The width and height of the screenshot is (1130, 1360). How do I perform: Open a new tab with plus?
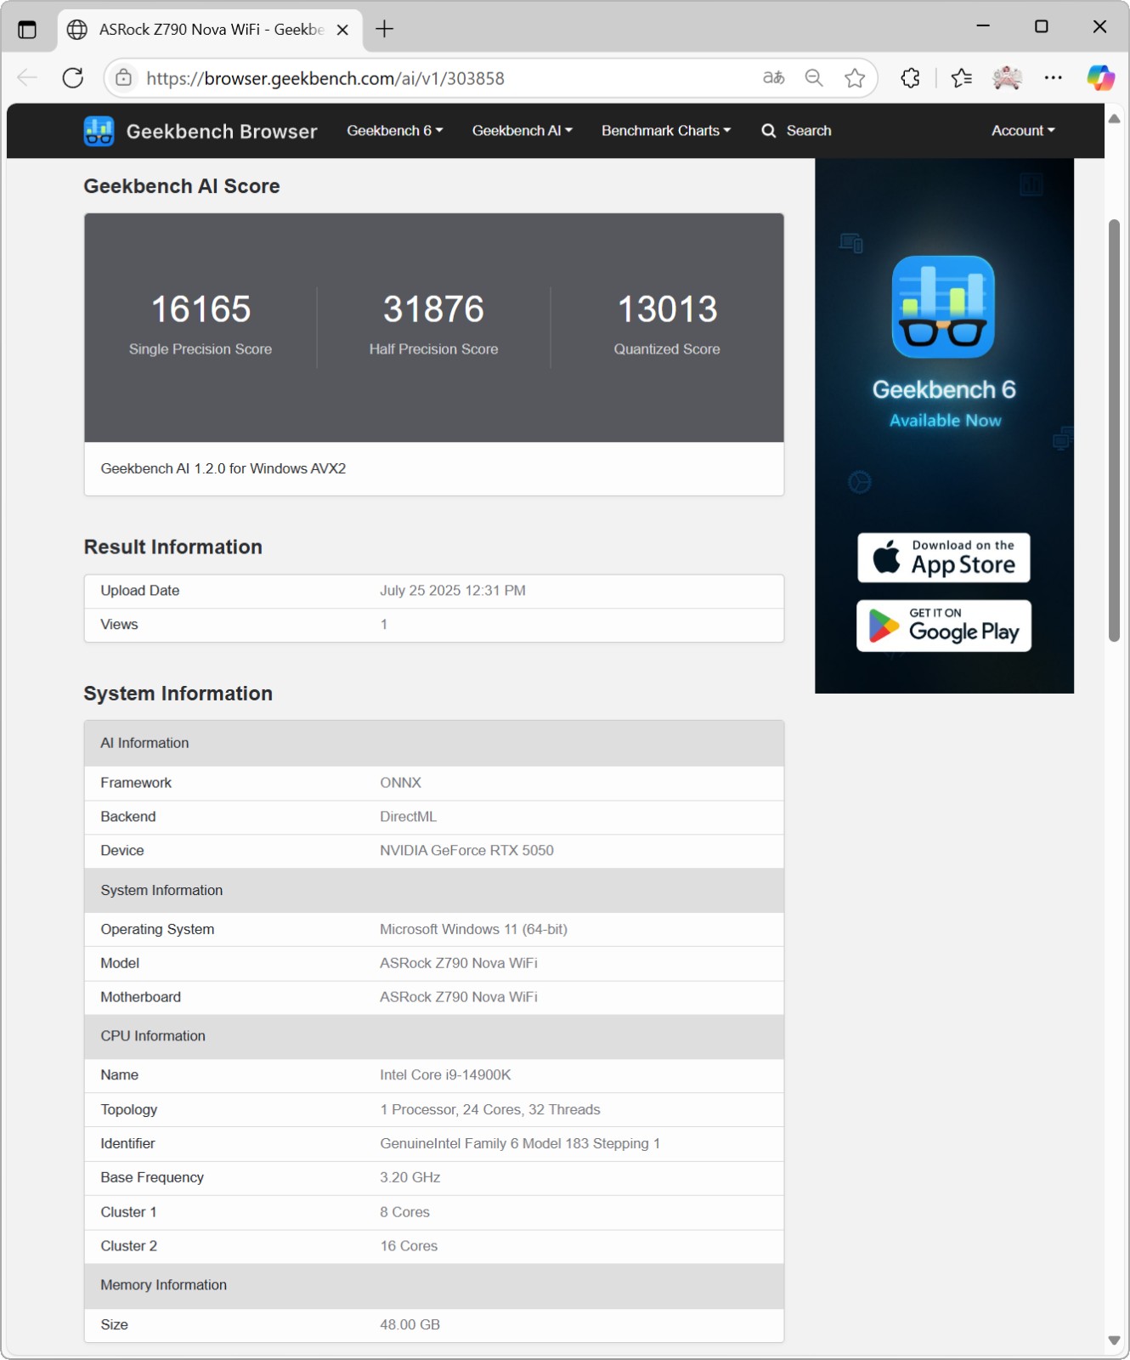[x=385, y=30]
